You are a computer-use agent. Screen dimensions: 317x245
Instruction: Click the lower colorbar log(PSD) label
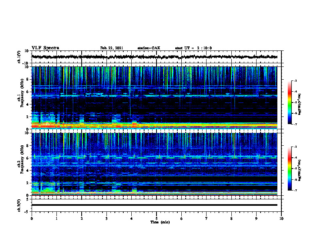point(300,170)
